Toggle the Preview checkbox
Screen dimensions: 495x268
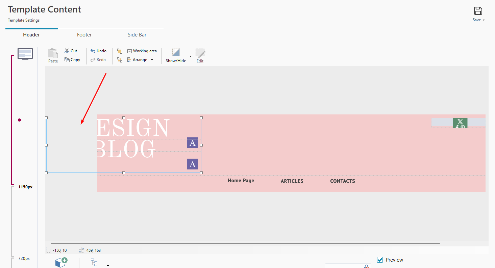(x=380, y=260)
